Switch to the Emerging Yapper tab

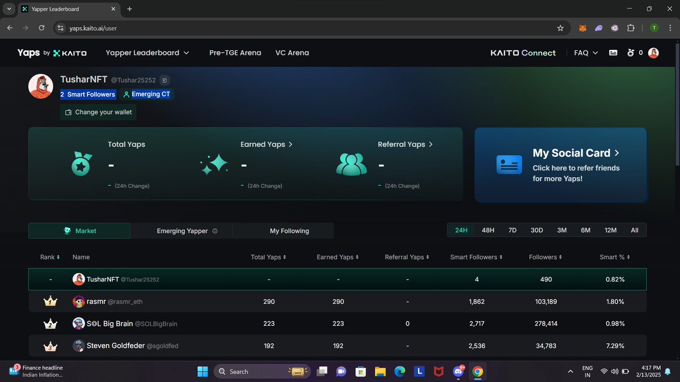(x=181, y=231)
